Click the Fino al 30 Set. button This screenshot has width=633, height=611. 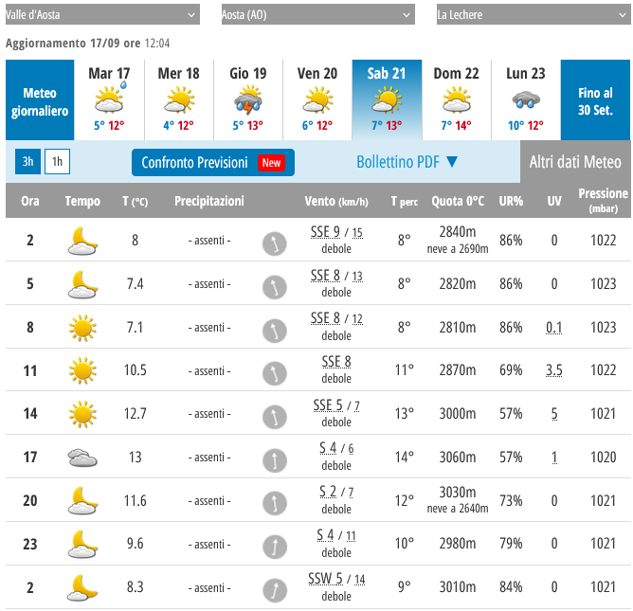coord(595,100)
